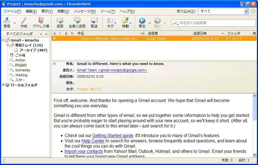This screenshot has height=165, width=258.
Task: Toggle the star on the Gmail Team message
Action: point(54,39)
